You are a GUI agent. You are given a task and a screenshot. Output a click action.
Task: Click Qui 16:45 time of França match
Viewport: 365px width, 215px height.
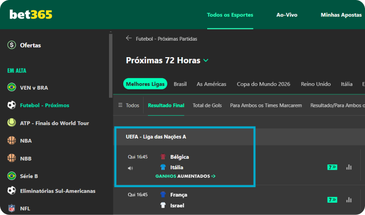[x=137, y=195]
